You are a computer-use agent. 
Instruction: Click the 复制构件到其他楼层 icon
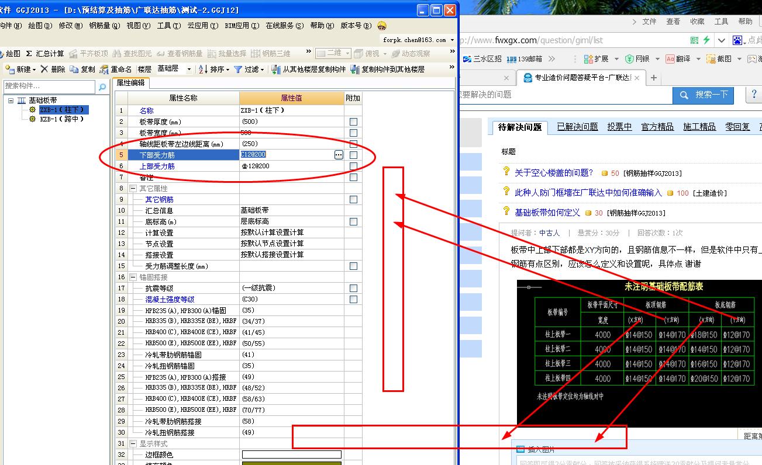pyautogui.click(x=355, y=69)
